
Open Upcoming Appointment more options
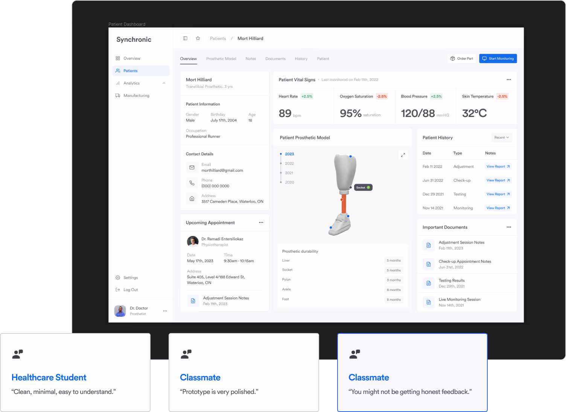pos(261,223)
